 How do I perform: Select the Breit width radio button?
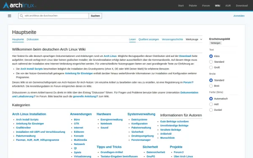[211, 86]
